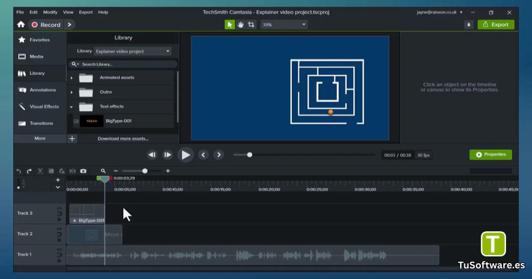Expand the Outro folder
Image resolution: width=532 pixels, height=279 pixels.
(72, 92)
